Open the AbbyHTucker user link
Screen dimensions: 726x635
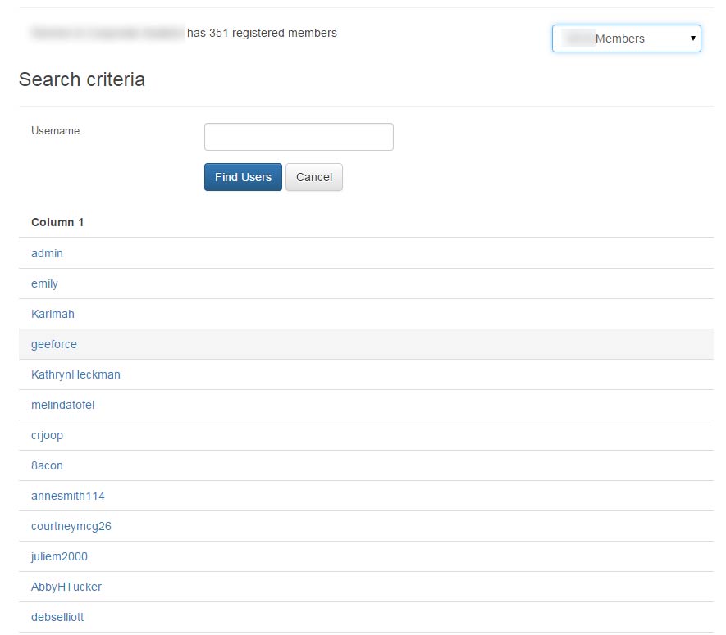[x=66, y=587]
